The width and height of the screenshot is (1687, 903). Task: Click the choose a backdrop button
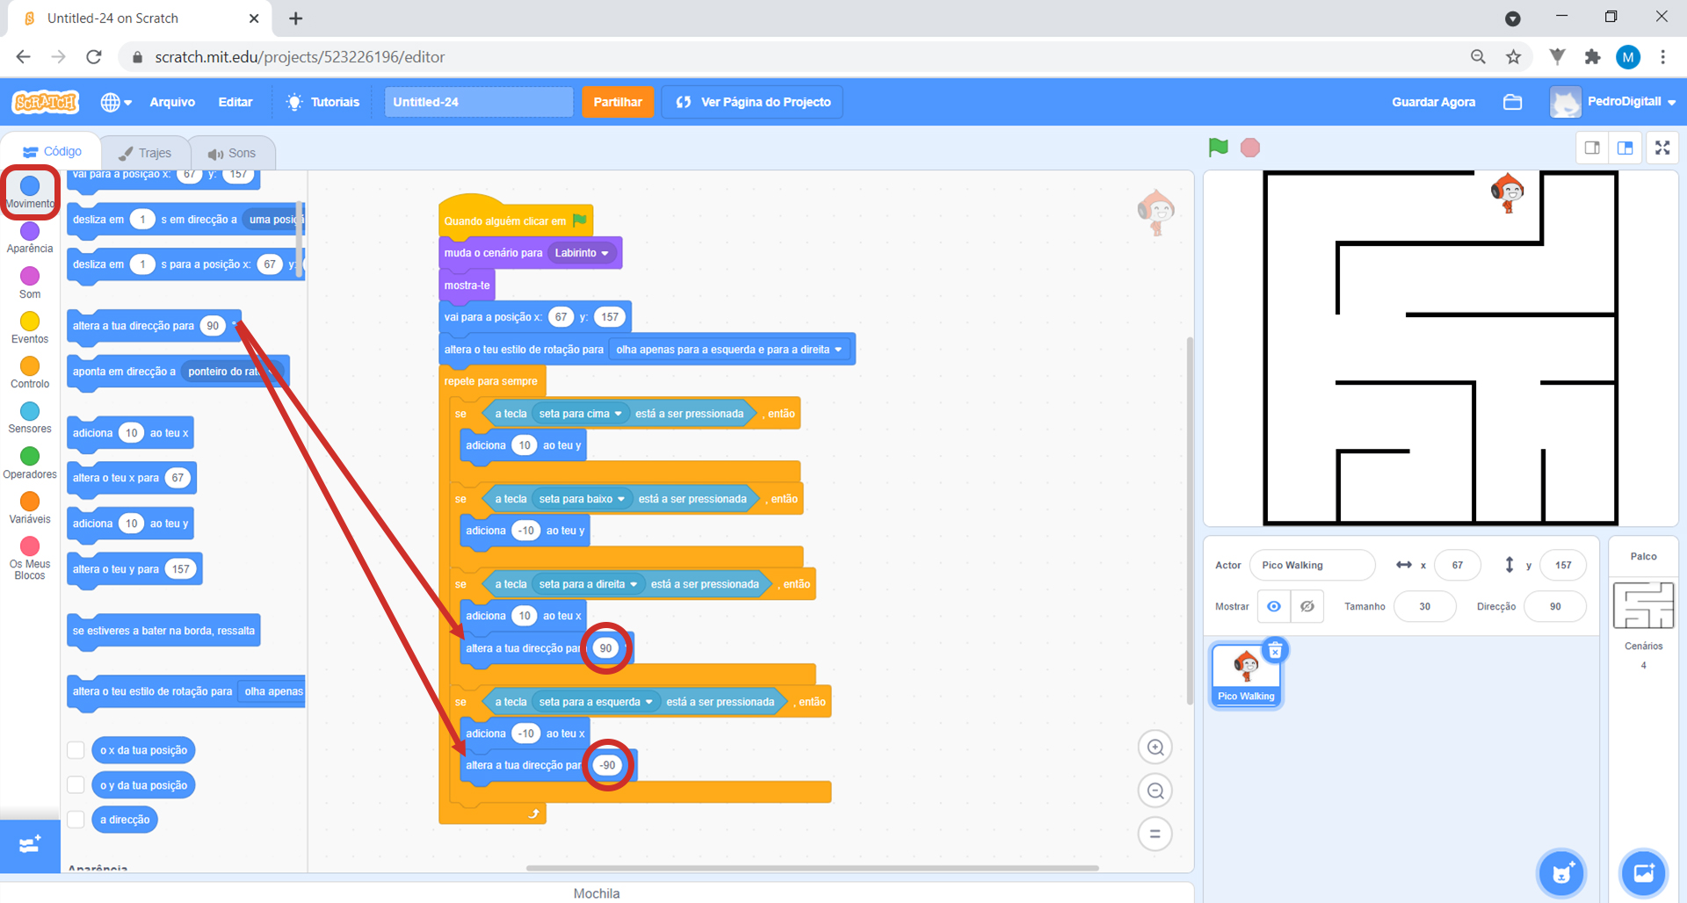coord(1643,873)
